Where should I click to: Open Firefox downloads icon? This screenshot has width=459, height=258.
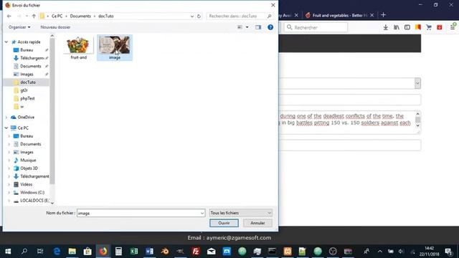(x=386, y=27)
